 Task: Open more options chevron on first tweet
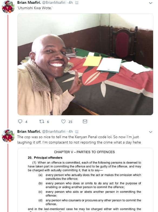coord(151,3)
